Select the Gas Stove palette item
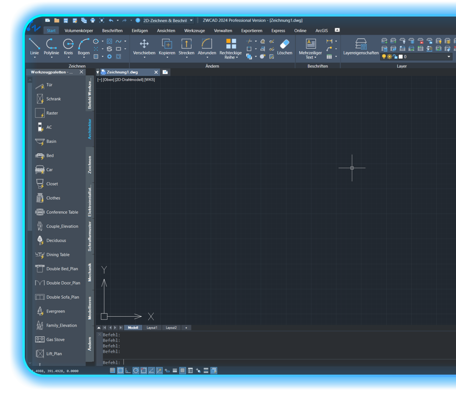Viewport: 456px width, 397px height. (x=50, y=339)
